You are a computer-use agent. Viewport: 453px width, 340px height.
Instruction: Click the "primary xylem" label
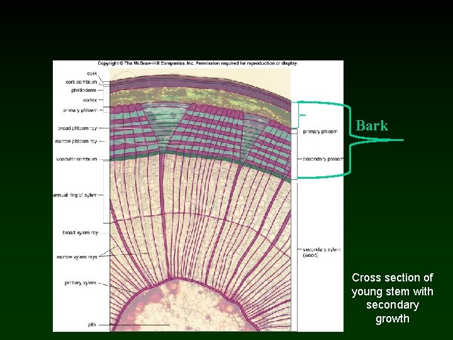81,283
